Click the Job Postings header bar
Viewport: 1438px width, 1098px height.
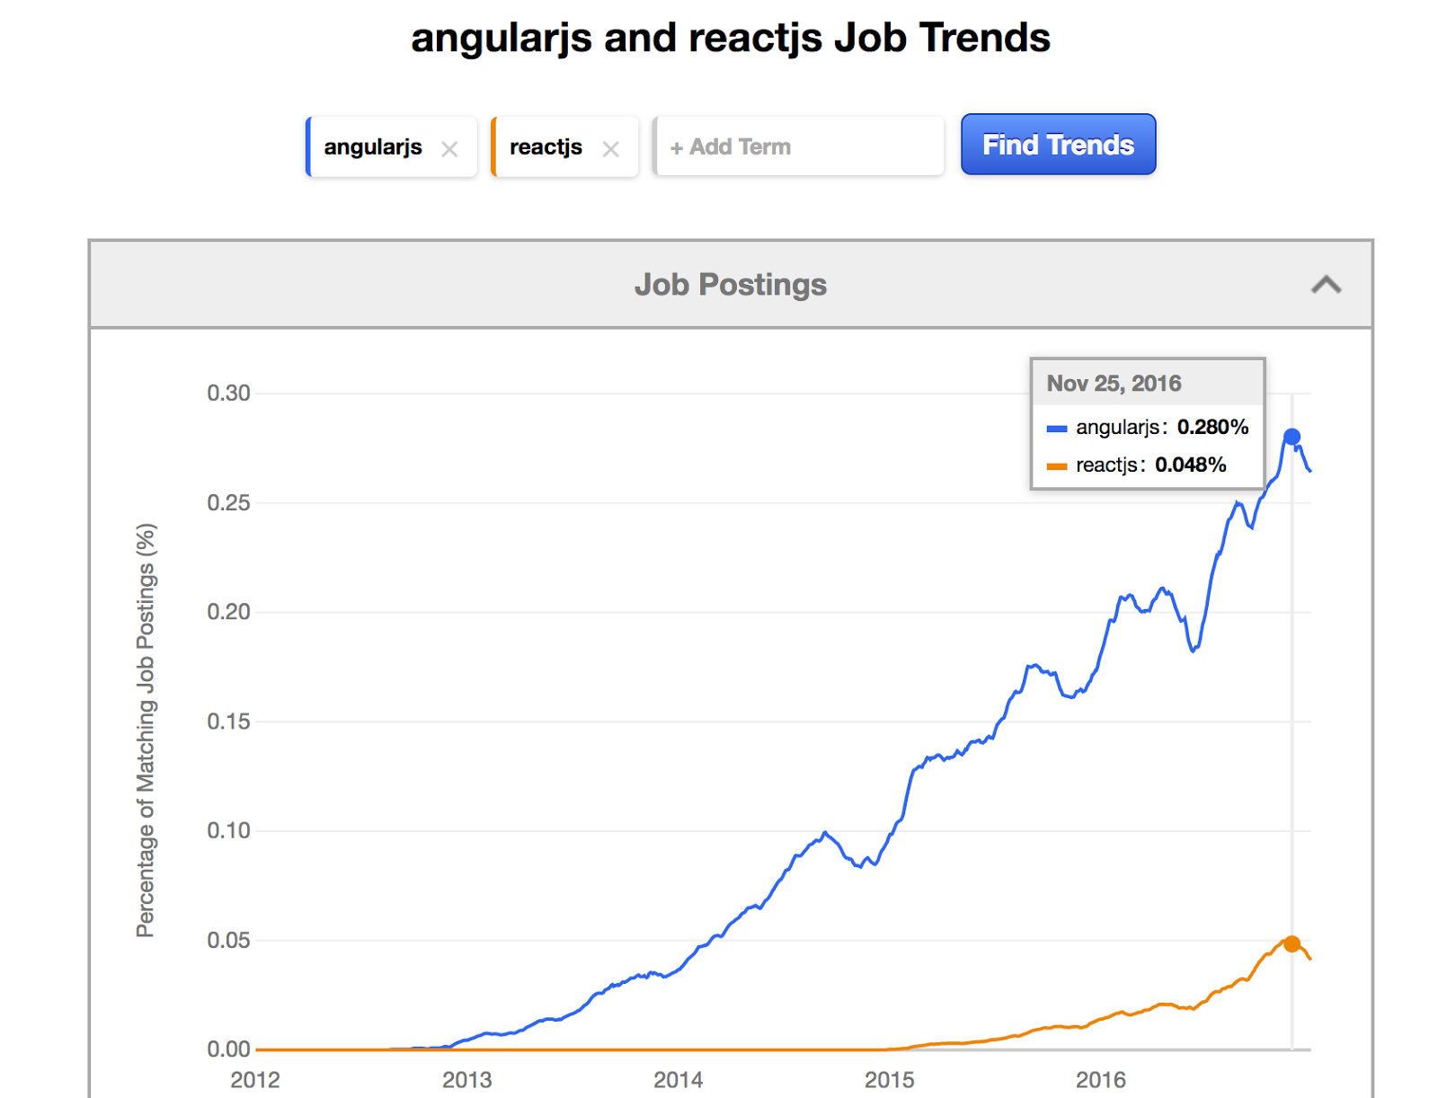click(731, 284)
